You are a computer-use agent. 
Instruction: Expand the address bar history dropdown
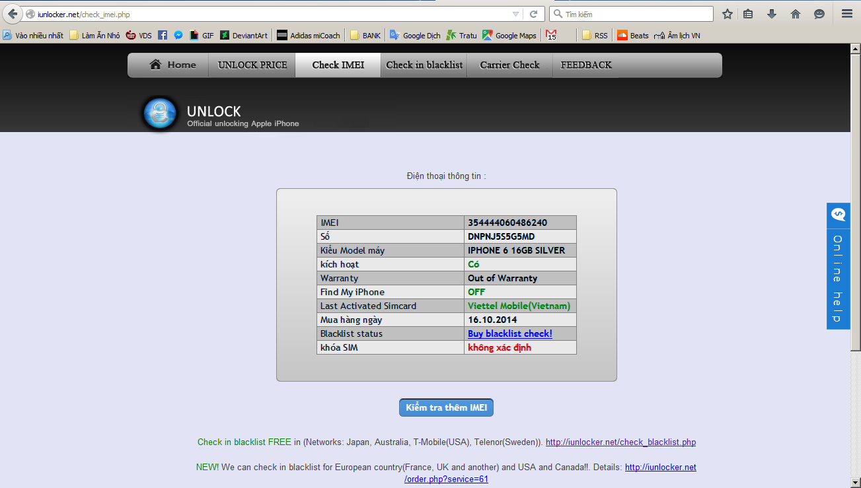coord(515,14)
